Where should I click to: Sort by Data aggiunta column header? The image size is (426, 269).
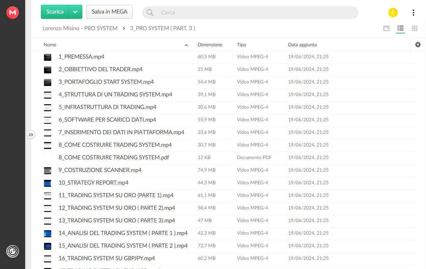pyautogui.click(x=302, y=45)
